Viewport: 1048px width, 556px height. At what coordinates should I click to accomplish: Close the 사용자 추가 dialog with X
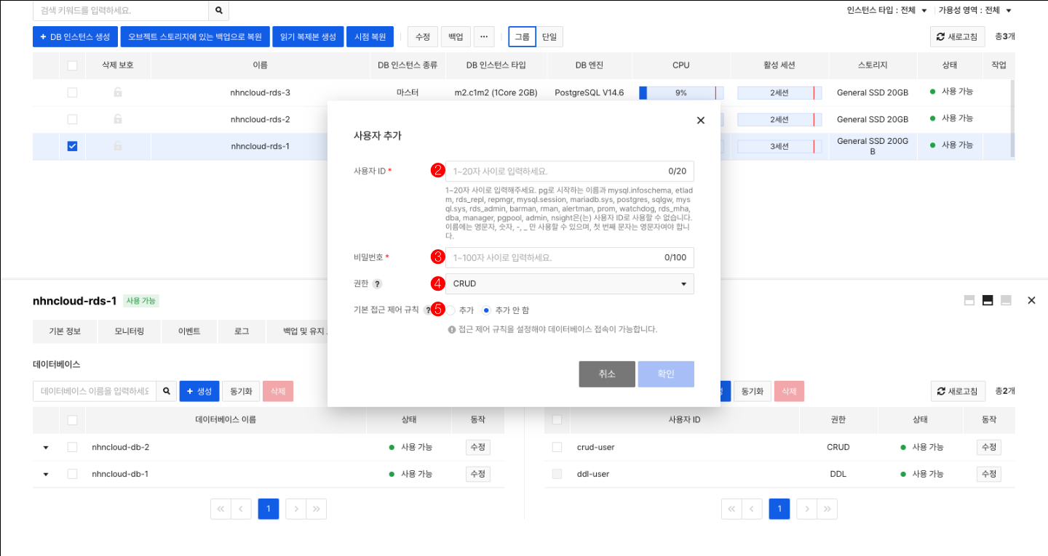(701, 121)
